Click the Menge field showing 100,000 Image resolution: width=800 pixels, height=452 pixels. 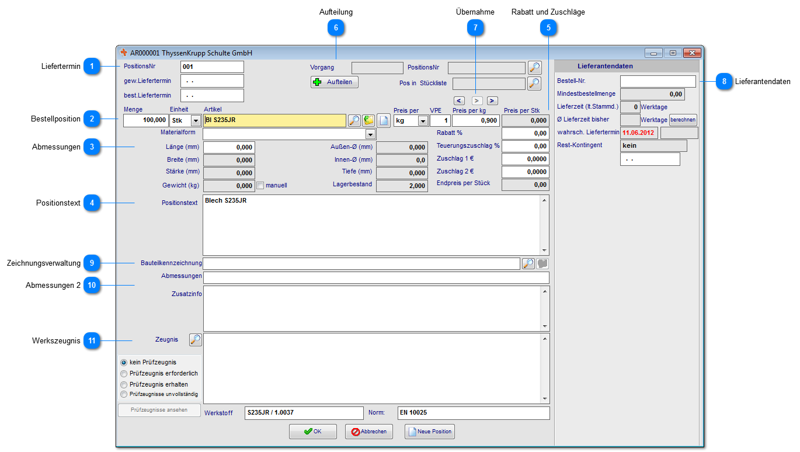point(146,121)
